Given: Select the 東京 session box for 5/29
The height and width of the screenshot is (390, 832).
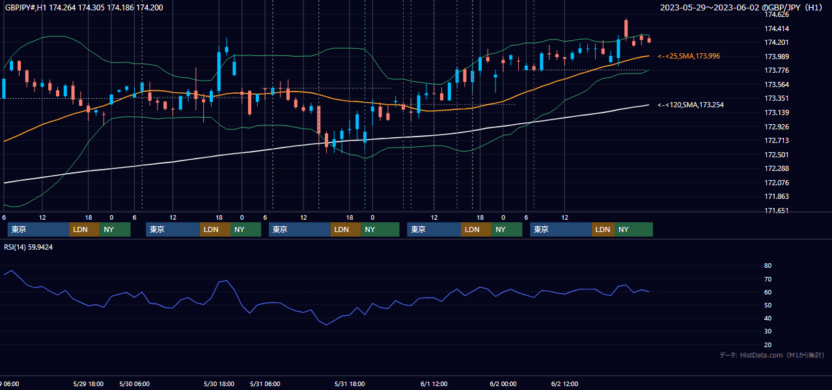Looking at the screenshot, I should [38, 229].
